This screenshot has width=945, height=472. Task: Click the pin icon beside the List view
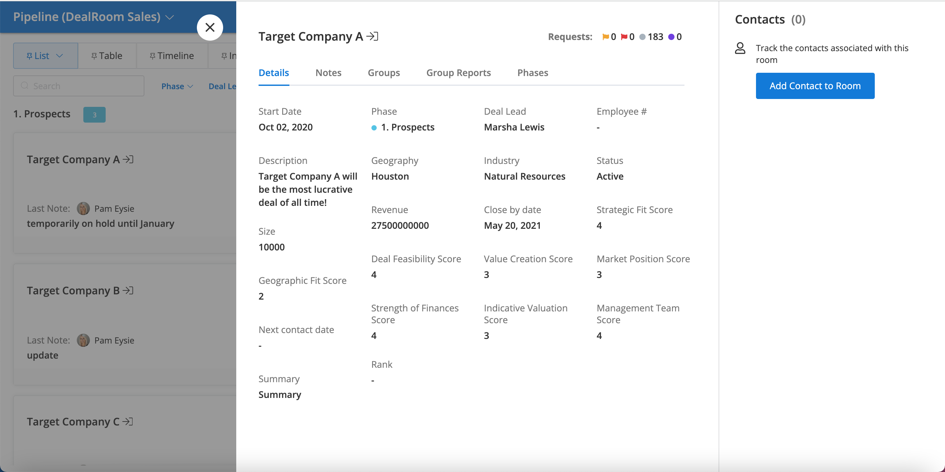coord(30,56)
